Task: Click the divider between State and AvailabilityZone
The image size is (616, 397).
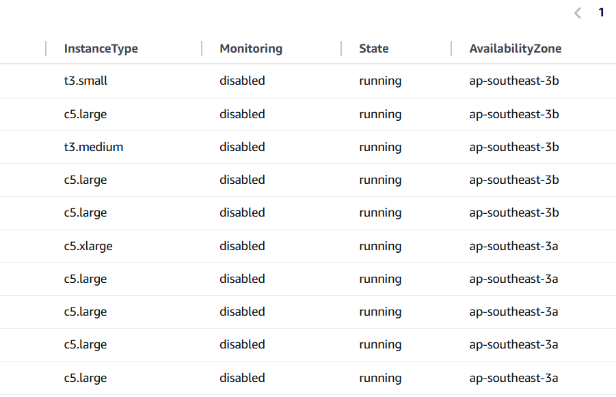Action: click(x=451, y=49)
